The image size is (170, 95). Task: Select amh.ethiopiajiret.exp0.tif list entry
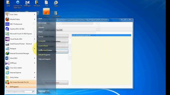click(x=101, y=35)
